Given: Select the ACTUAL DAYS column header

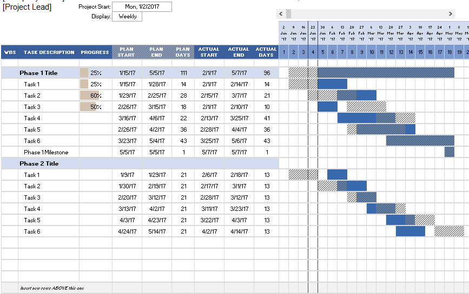Looking at the screenshot, I should [x=266, y=52].
